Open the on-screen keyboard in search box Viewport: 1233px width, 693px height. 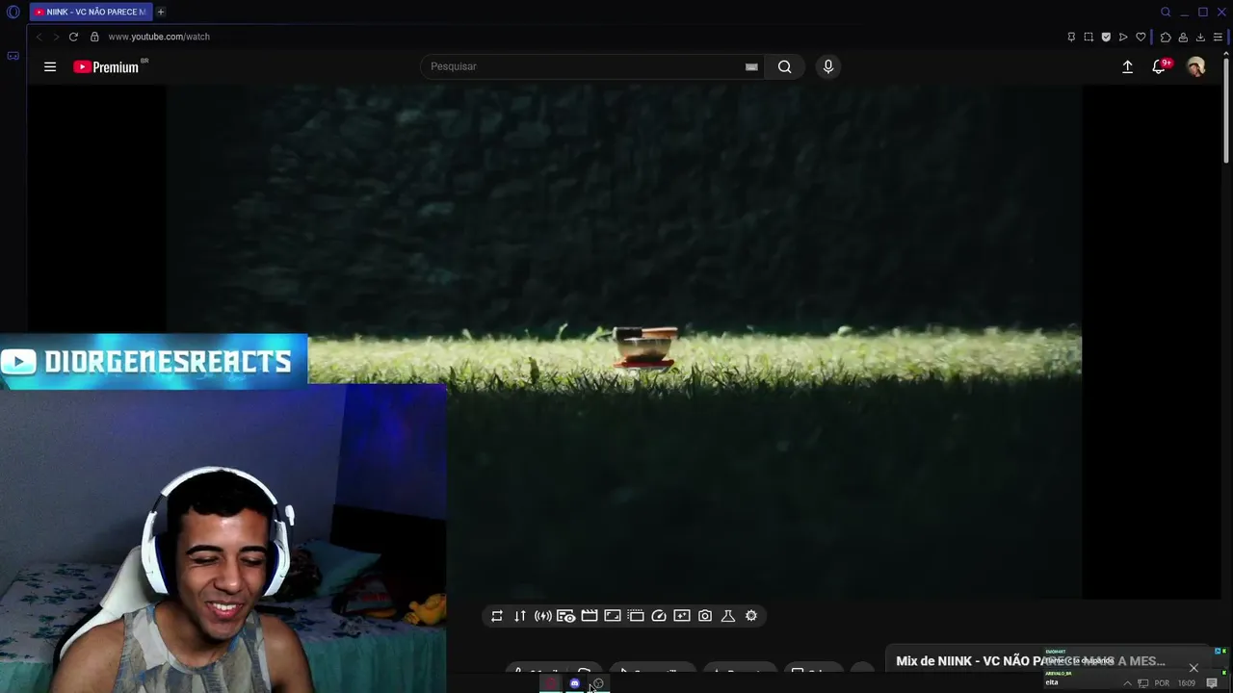pos(751,66)
